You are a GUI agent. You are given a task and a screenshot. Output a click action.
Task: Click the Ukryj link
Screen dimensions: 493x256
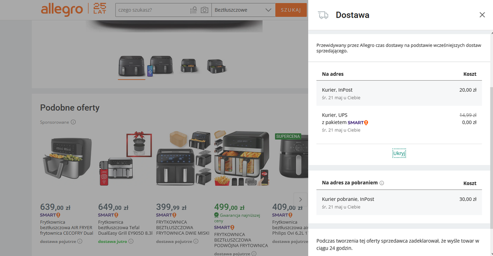[399, 153]
